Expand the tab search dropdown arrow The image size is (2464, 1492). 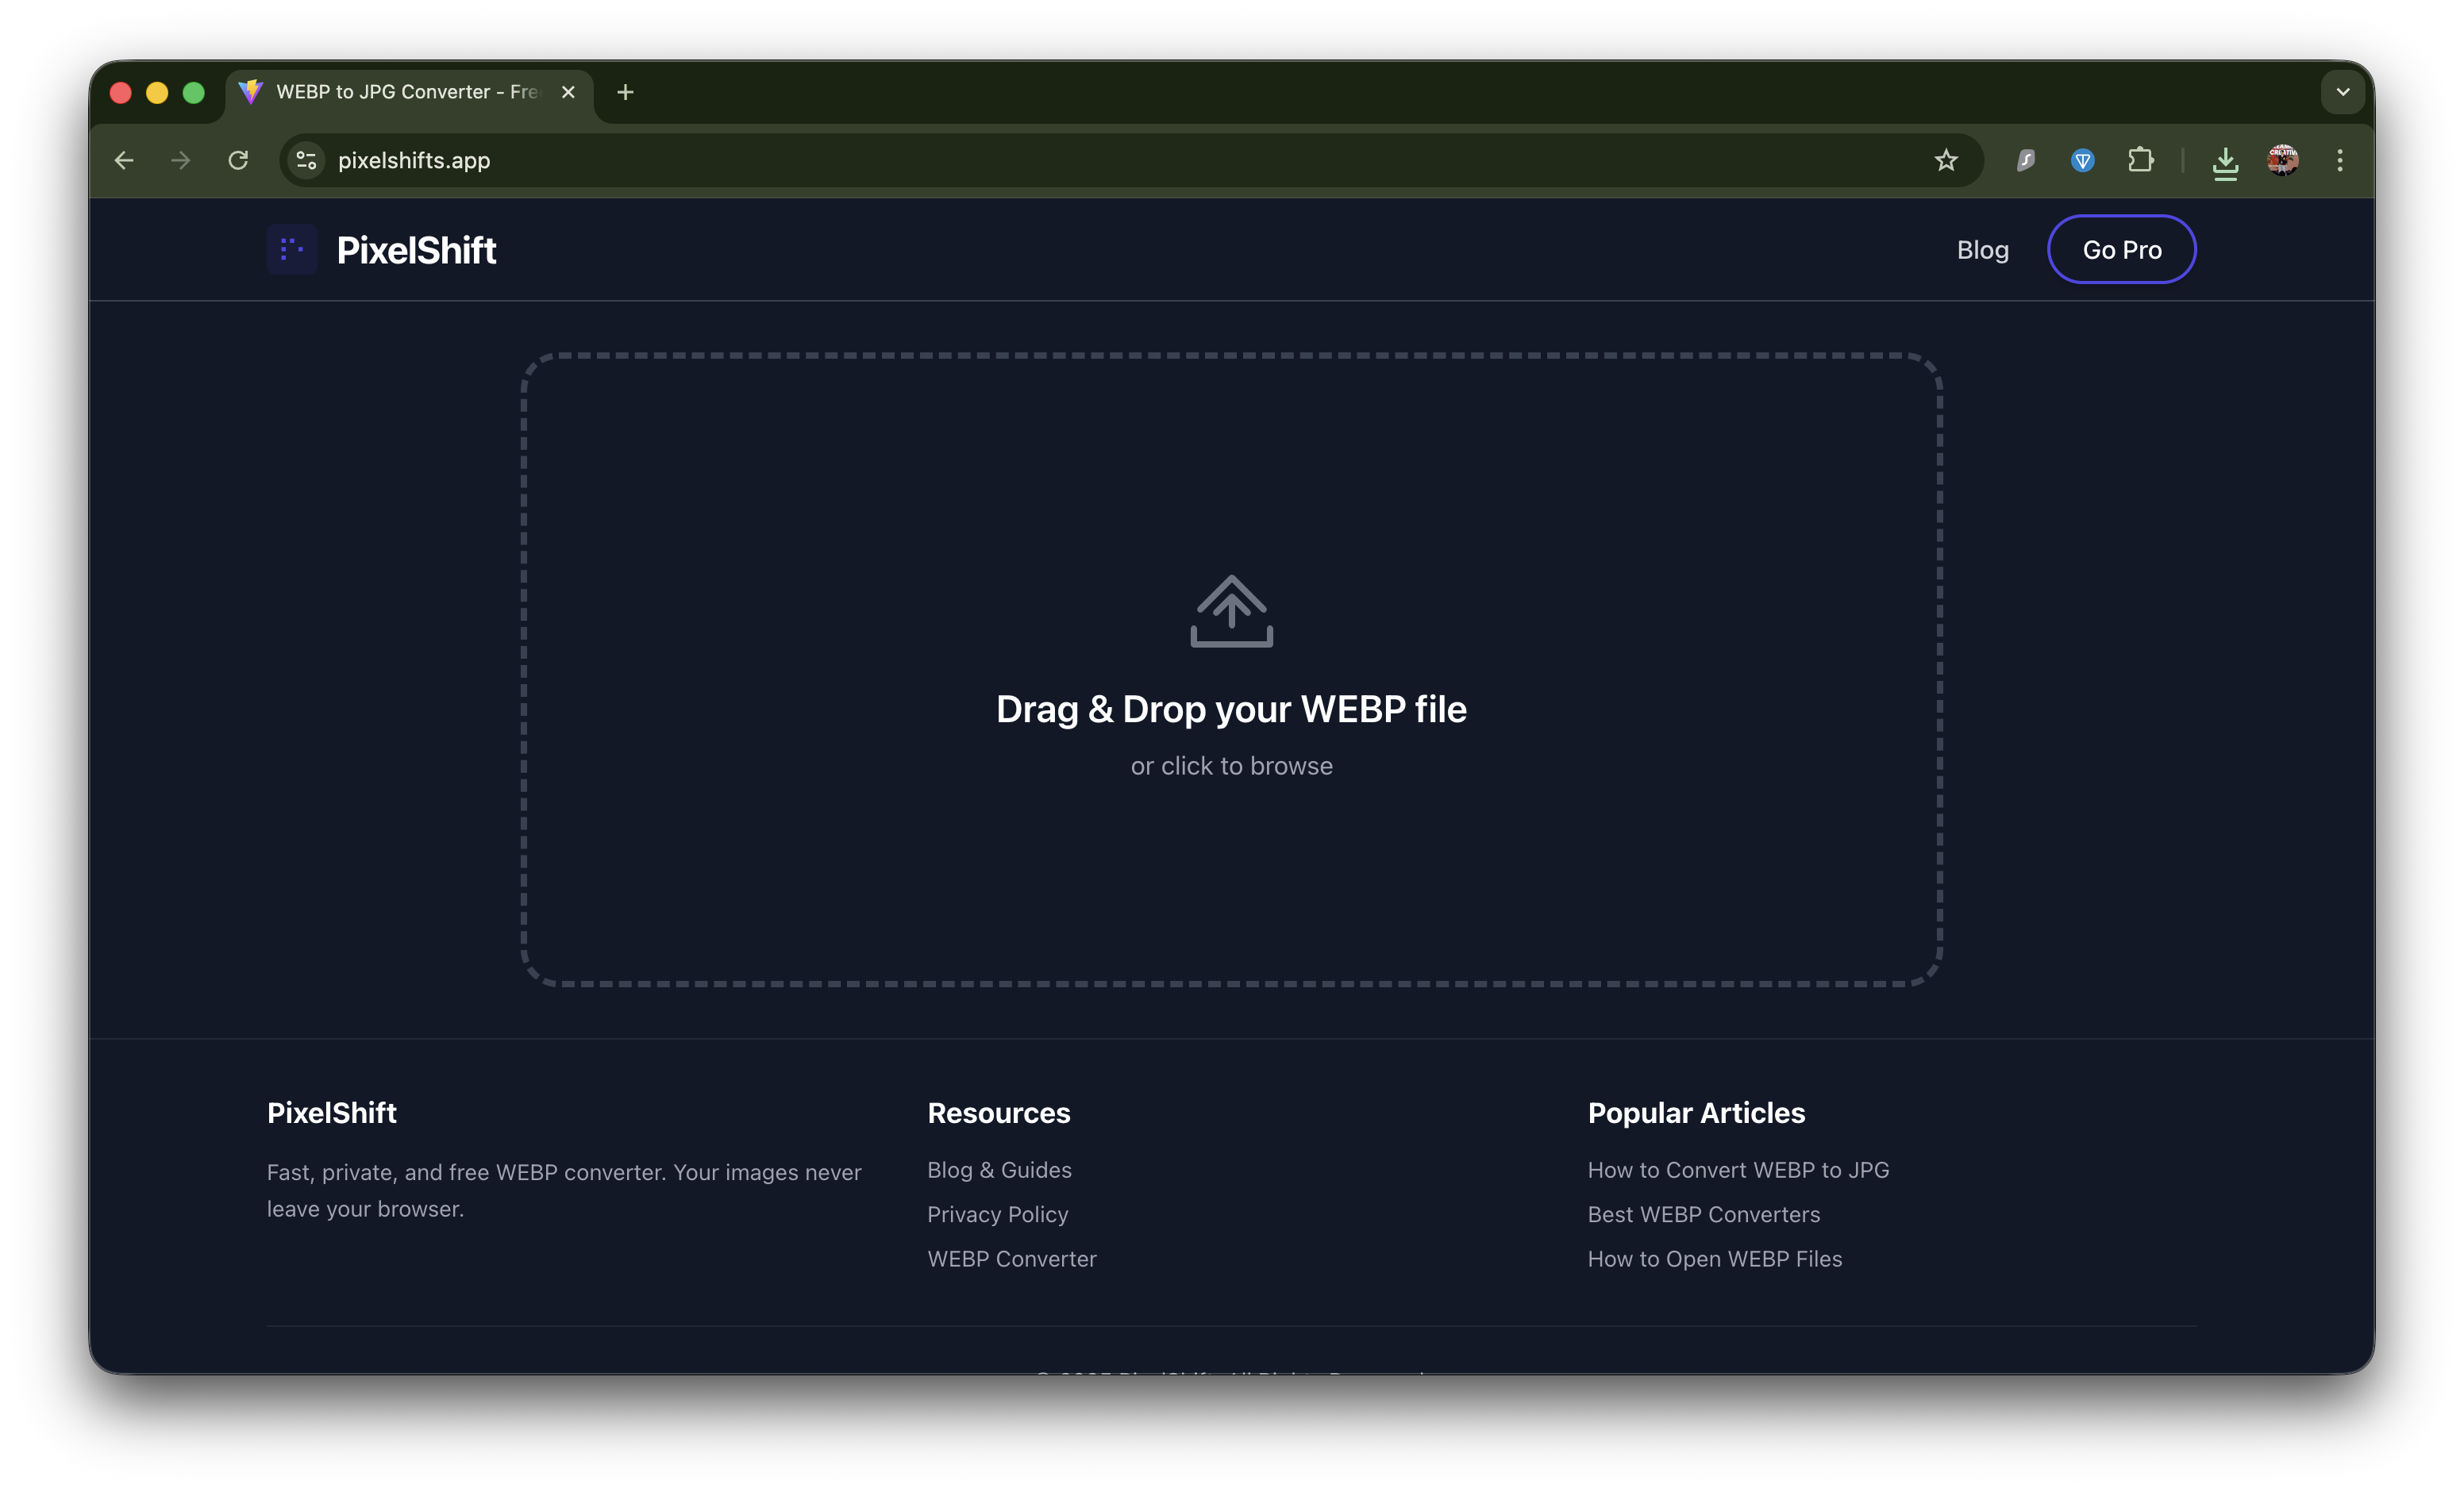[x=2342, y=92]
